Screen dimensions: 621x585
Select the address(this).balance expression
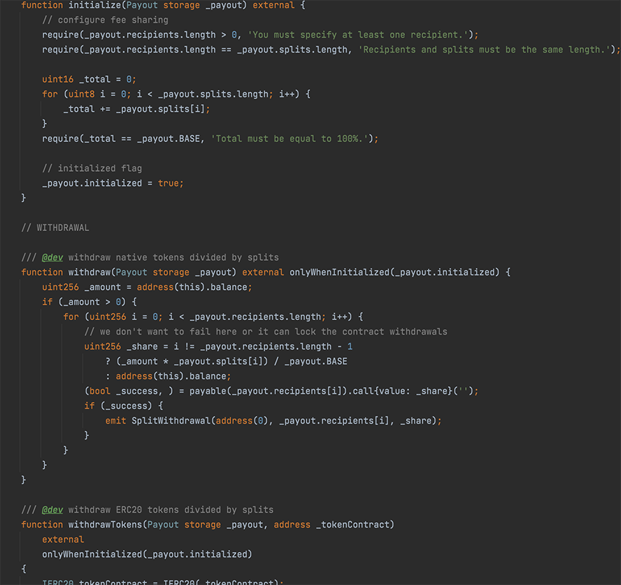[x=193, y=286]
